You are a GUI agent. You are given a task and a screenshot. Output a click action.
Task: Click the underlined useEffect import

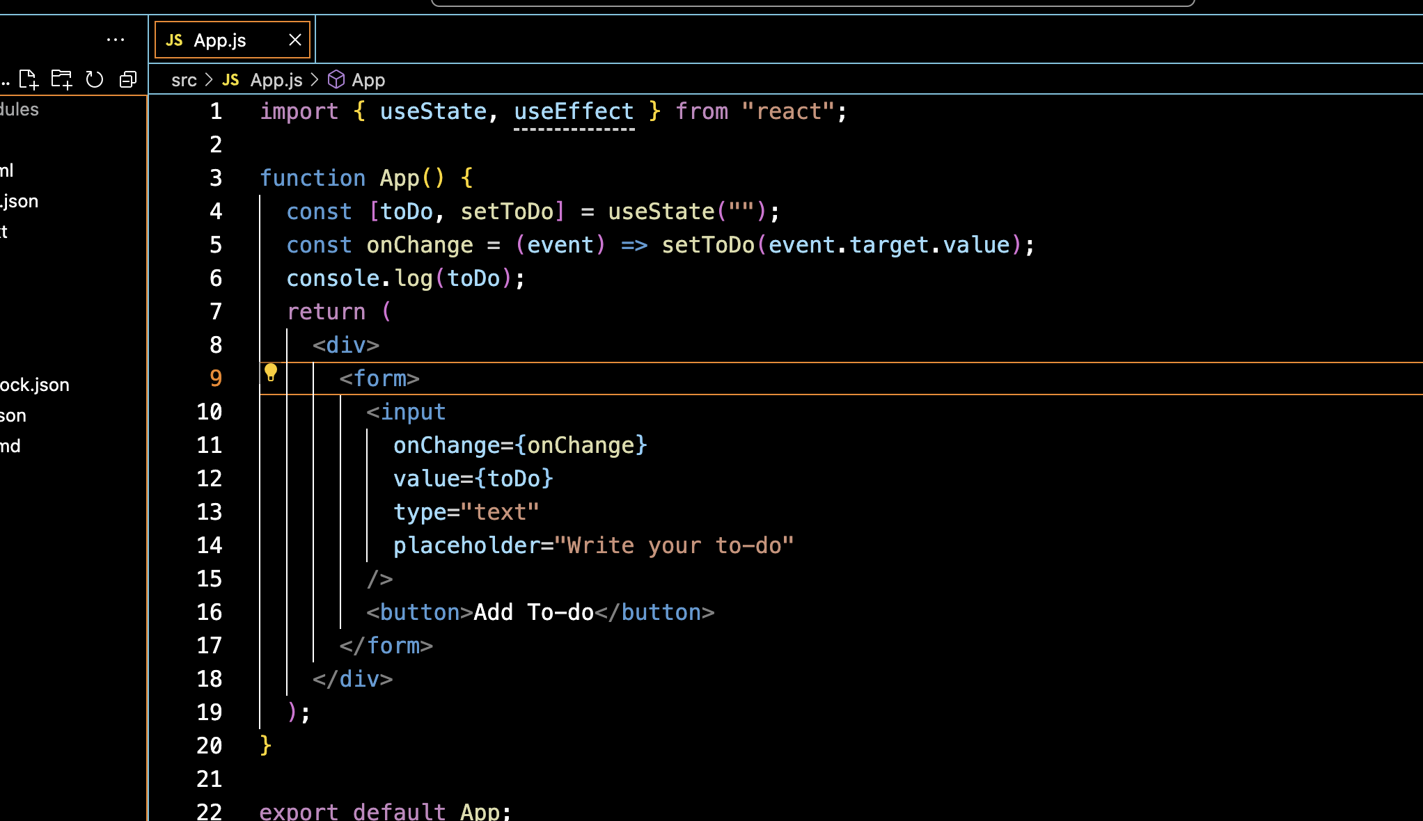click(574, 111)
